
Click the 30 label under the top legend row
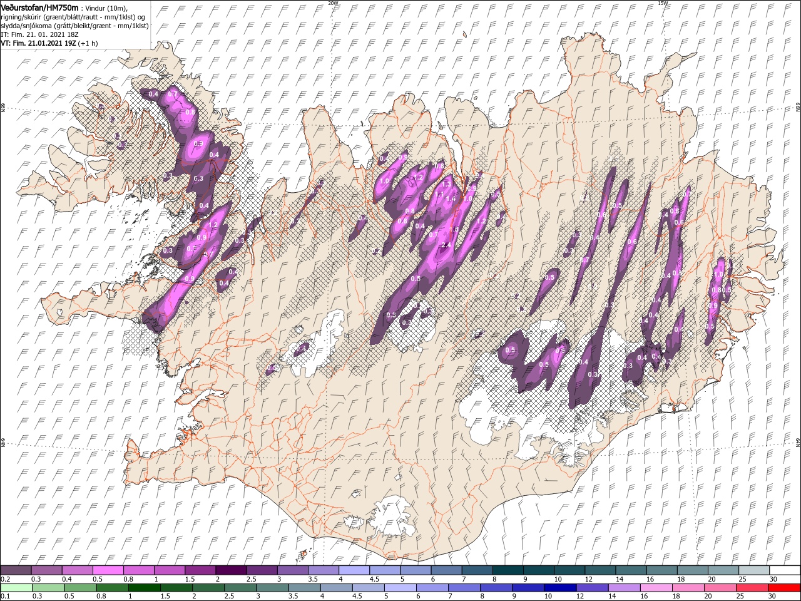coord(773,579)
